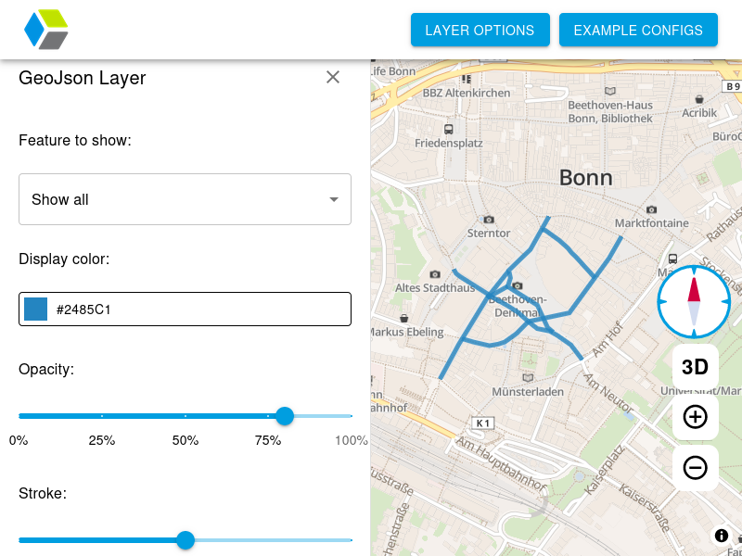742x556 pixels.
Task: Click the 'Bonn' city label
Action: (x=586, y=178)
